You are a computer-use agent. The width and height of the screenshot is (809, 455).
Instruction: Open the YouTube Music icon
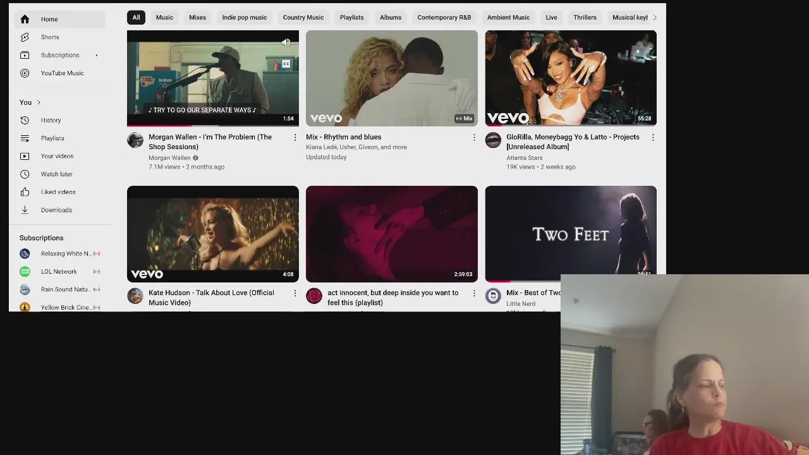[25, 73]
